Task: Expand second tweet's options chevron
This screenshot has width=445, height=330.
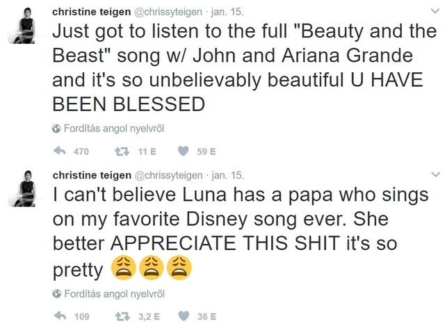Action: click(x=436, y=174)
